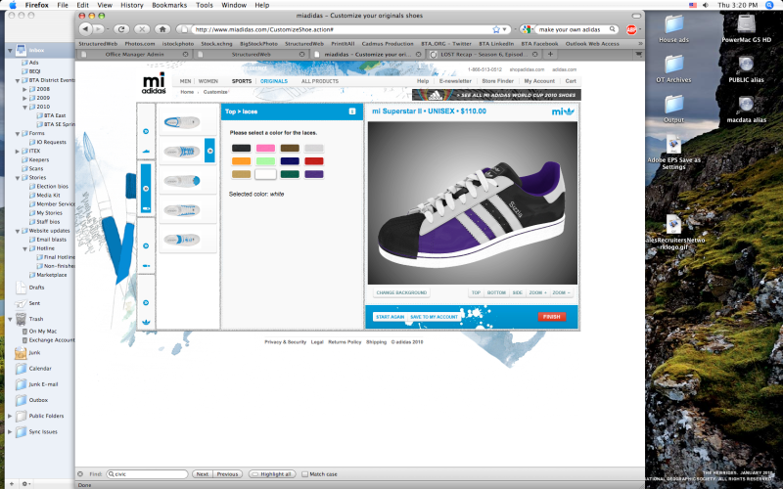Collapse the Forms mail folder

[x=18, y=134]
